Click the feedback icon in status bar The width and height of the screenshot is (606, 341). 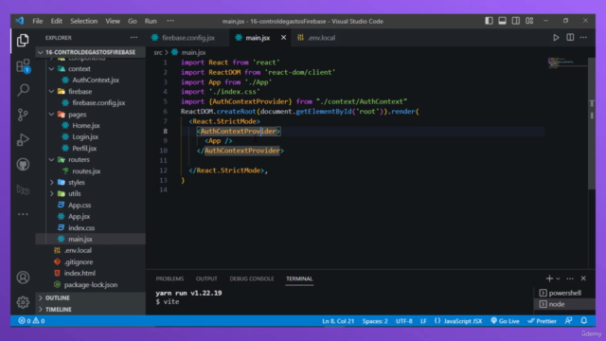568,320
